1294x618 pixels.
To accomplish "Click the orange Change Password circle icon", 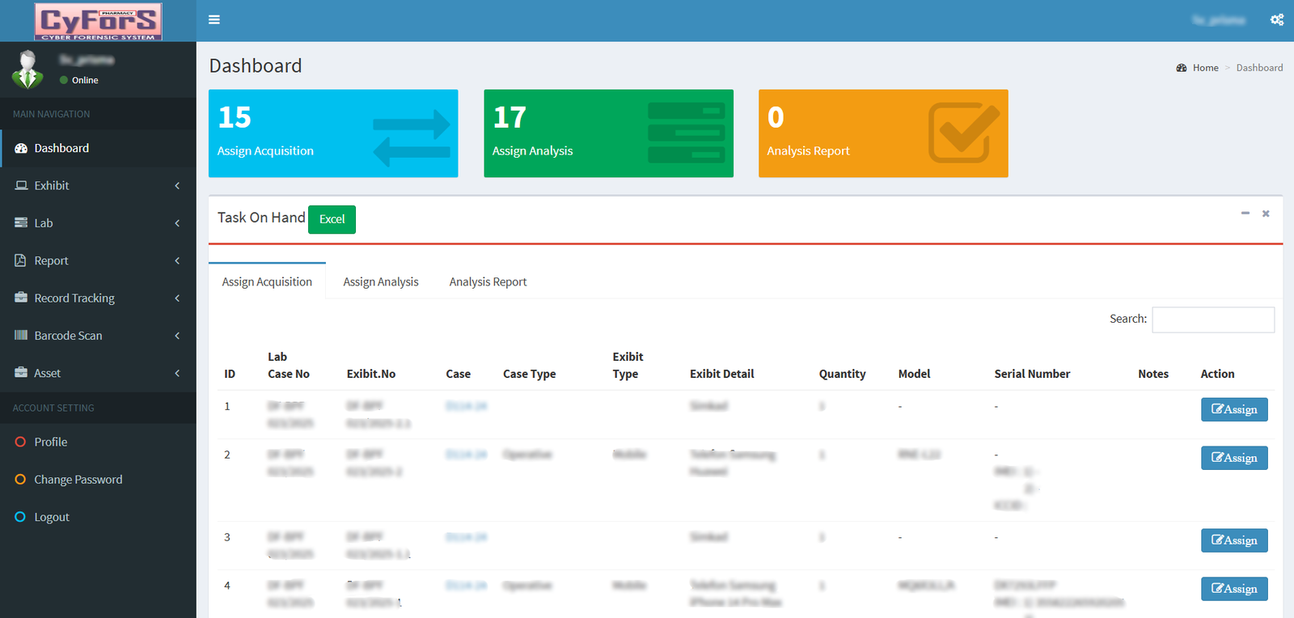I will [20, 479].
